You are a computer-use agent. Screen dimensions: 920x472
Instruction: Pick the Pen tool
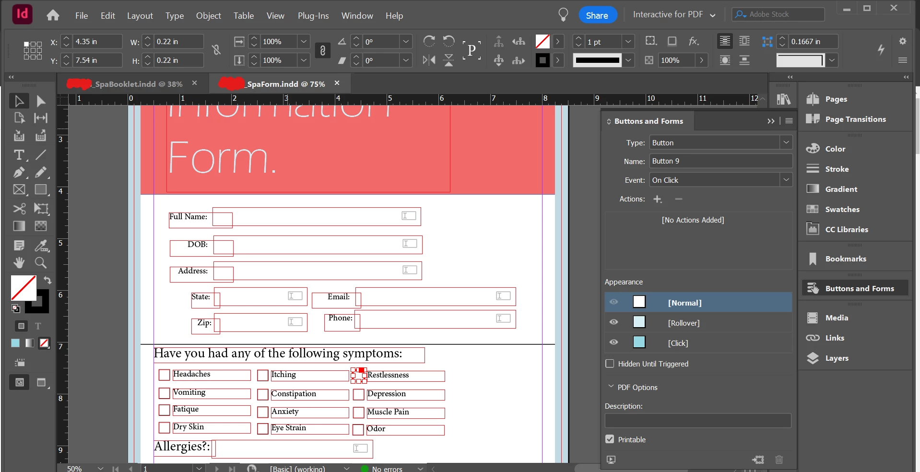(x=19, y=172)
